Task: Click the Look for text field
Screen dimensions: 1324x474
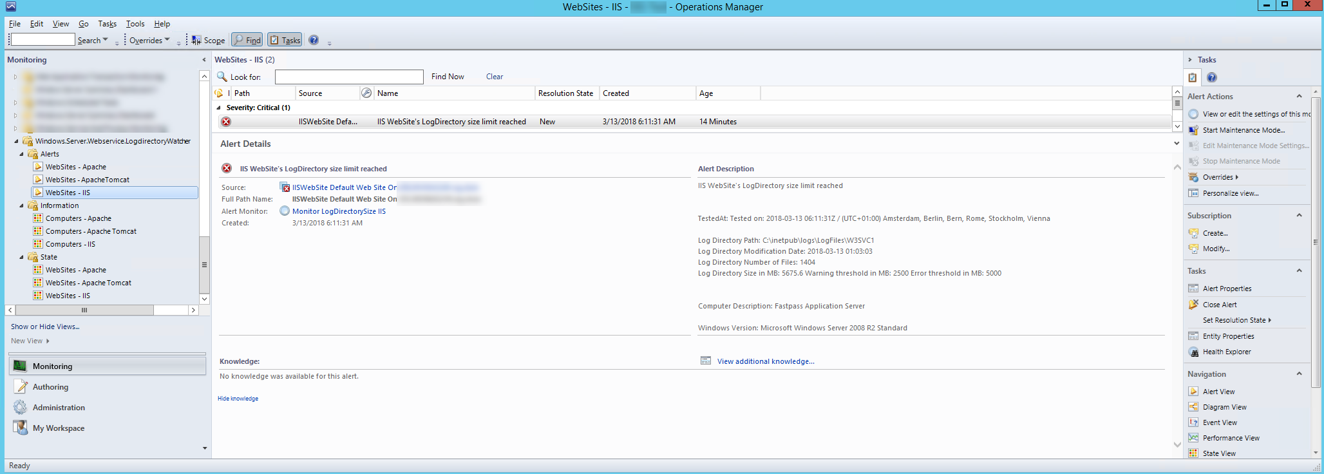Action: point(349,77)
